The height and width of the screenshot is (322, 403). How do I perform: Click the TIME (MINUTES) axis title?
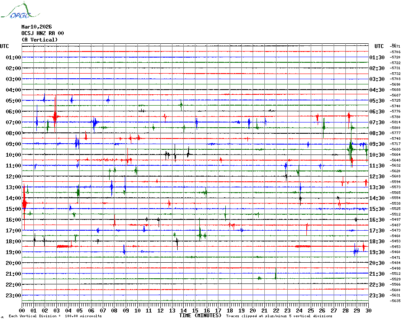tap(200, 316)
